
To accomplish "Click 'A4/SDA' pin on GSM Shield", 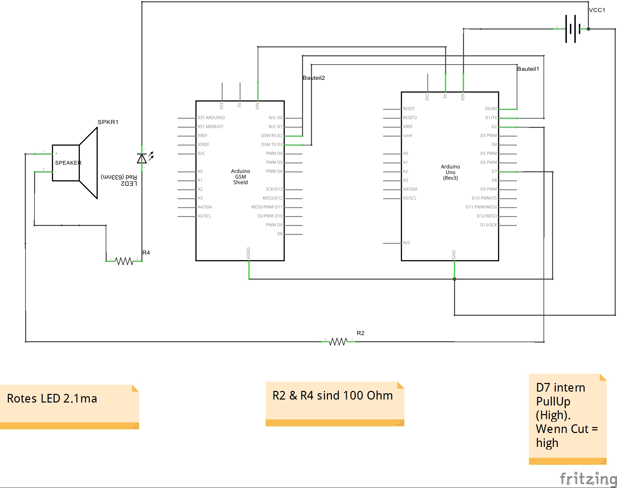I will click(205, 207).
